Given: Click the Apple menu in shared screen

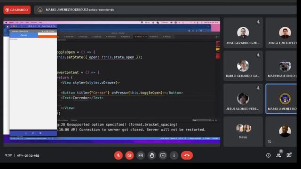Looking at the screenshot, I should pos(6,23).
